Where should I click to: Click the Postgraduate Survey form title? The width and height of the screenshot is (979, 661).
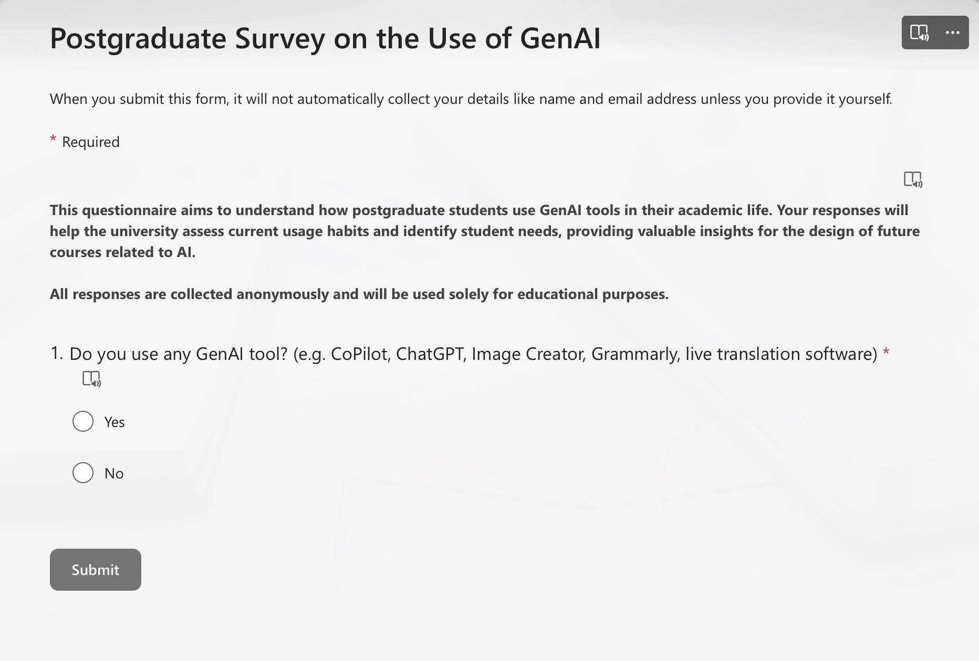point(325,38)
